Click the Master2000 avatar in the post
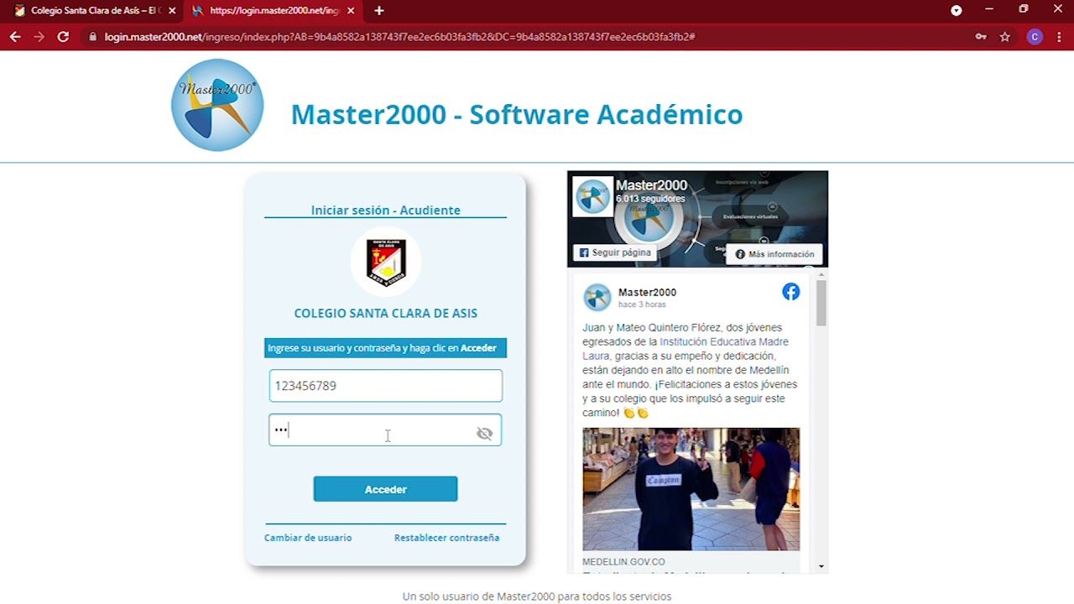 [x=597, y=297]
